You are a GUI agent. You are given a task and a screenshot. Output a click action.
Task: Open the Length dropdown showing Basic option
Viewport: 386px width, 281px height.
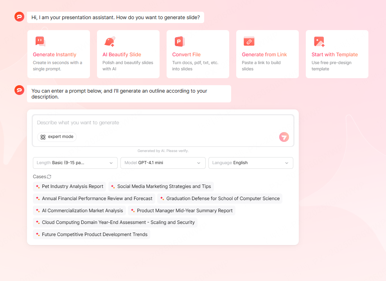[x=75, y=163]
